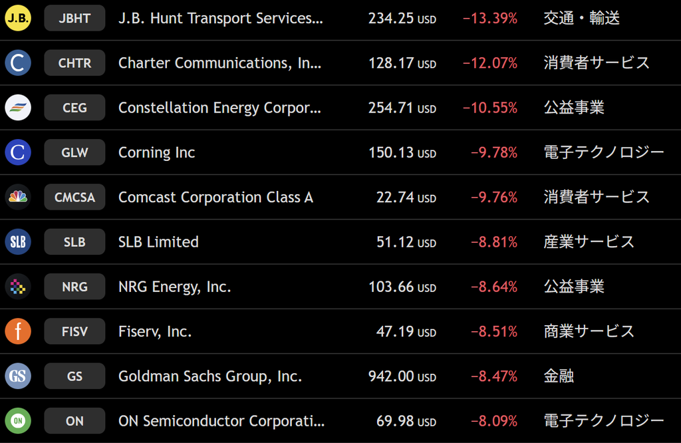This screenshot has height=443, width=681.
Task: Click the J.B. Hunt yellow logo icon
Action: (x=18, y=18)
